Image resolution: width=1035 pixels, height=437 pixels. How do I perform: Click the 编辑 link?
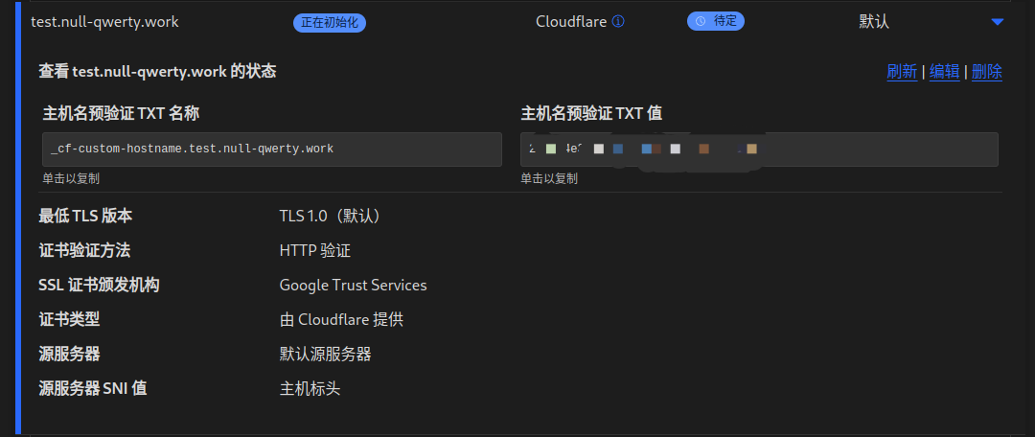click(x=945, y=72)
